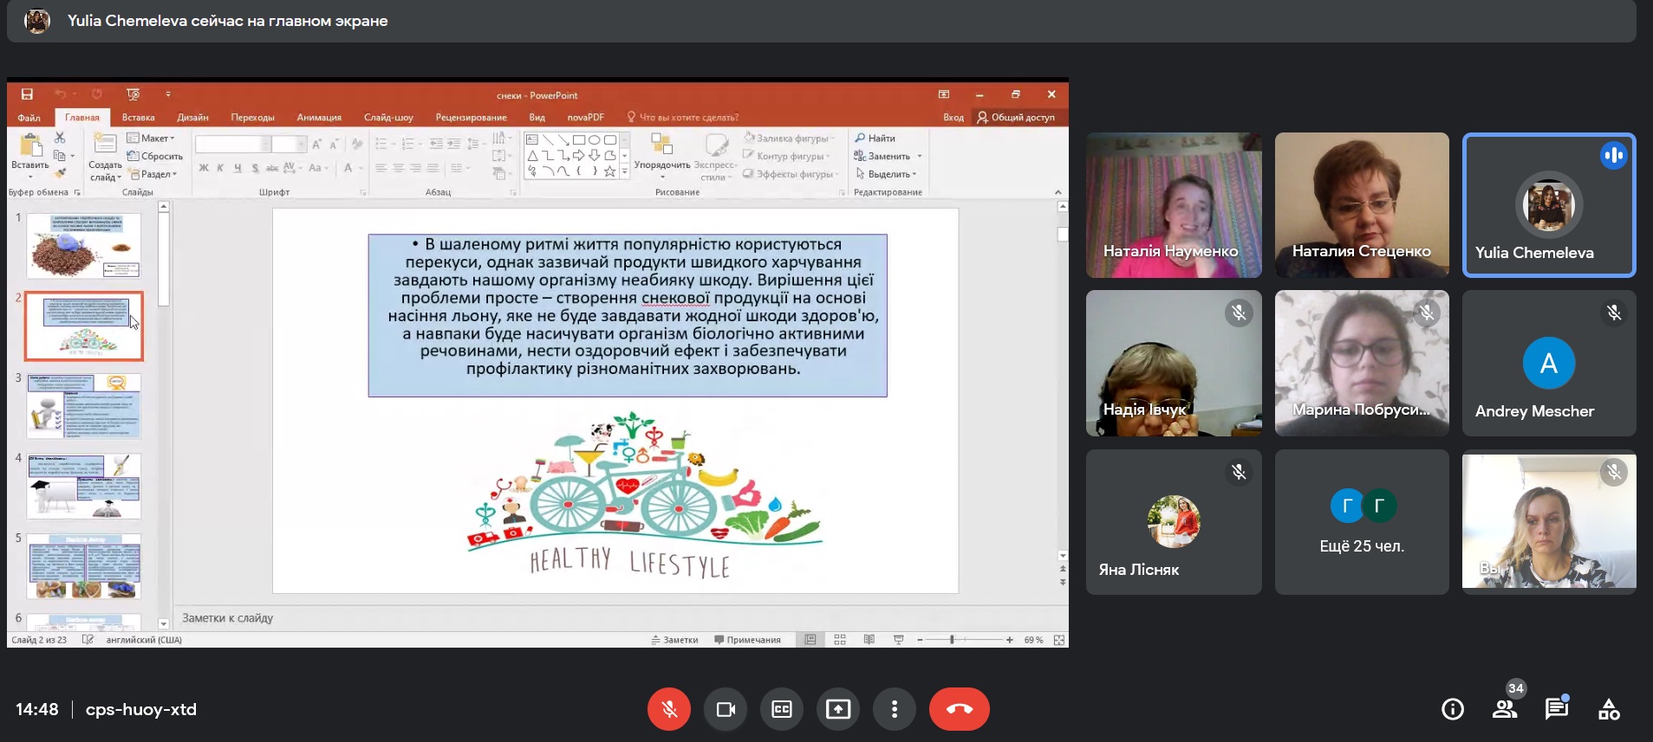1653x742 pixels.
Task: Open the Дизайн ribbon tab
Action: [x=192, y=118]
